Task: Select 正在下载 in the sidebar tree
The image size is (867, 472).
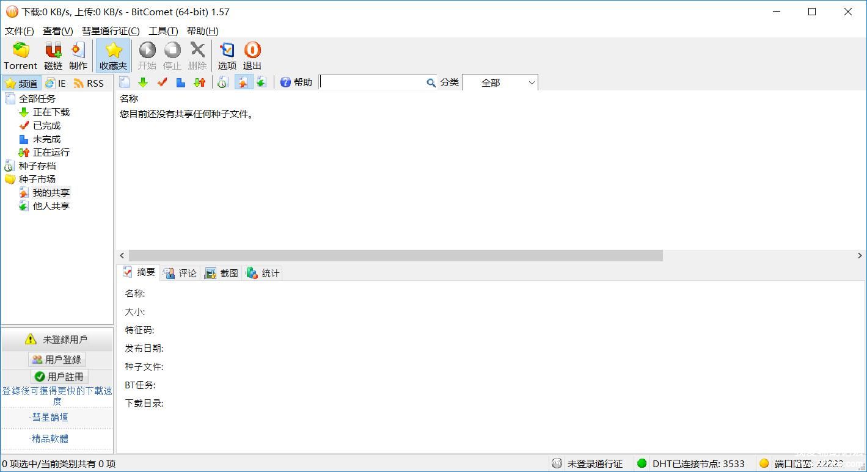Action: point(51,112)
